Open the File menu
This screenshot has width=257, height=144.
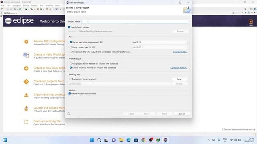[x=3, y=6]
